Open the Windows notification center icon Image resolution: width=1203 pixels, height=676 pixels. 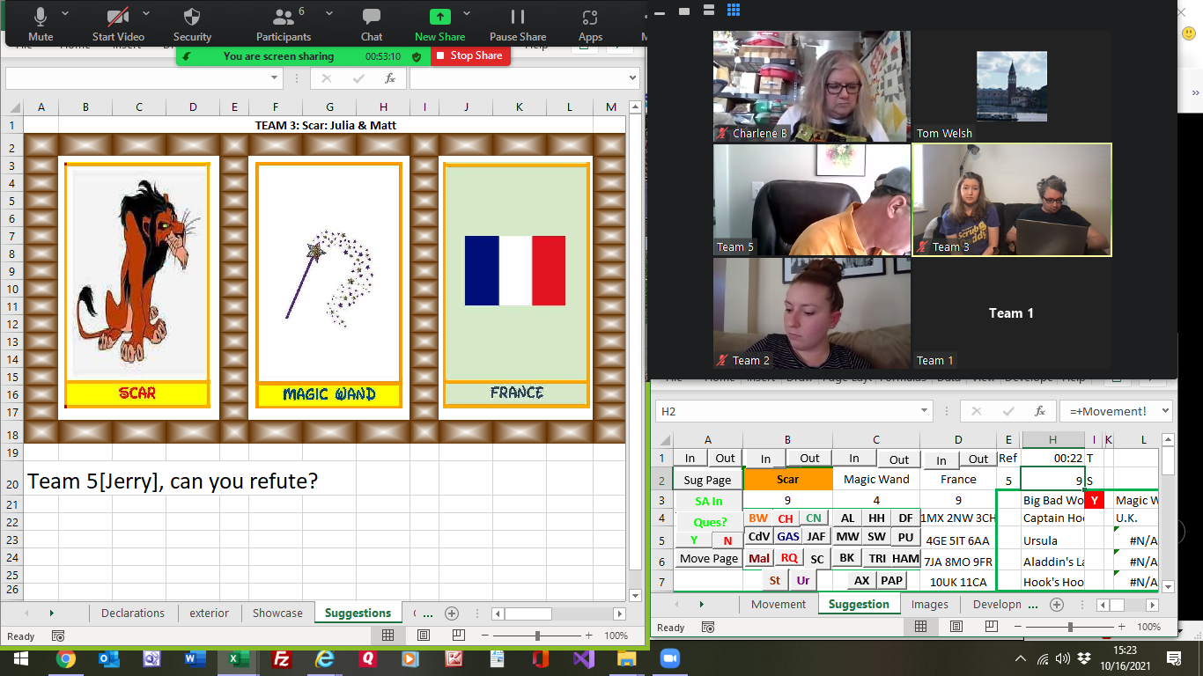coord(1173,658)
